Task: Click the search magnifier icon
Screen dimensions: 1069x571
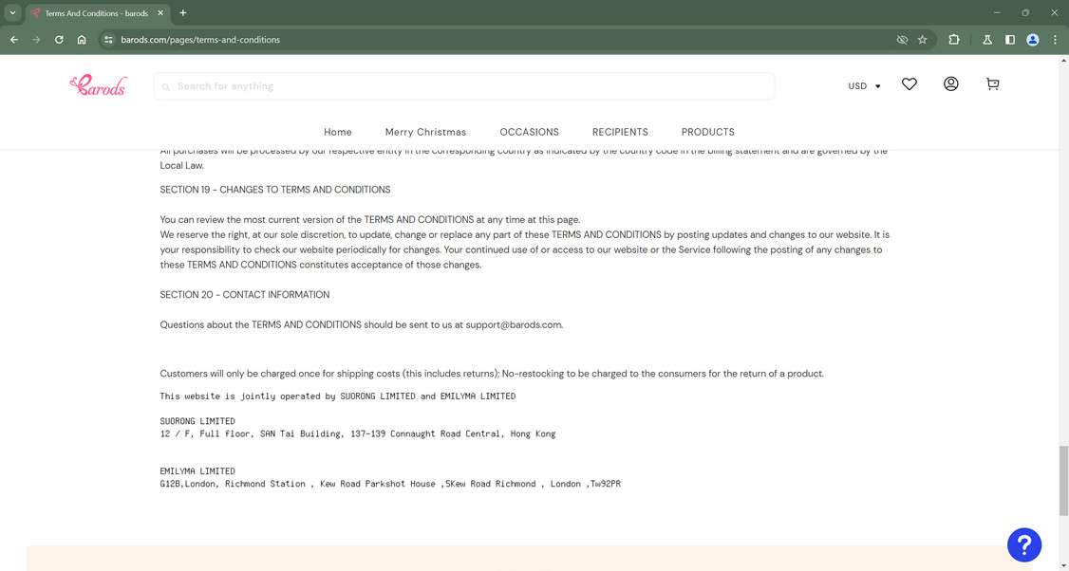Action: 166,86
